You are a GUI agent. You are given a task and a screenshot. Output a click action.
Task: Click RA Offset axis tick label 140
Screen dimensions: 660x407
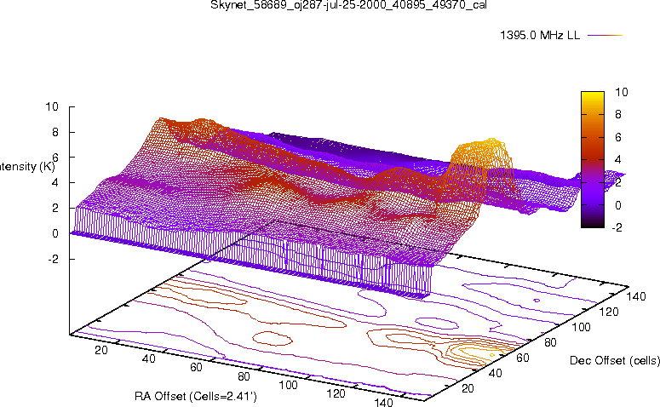point(383,403)
